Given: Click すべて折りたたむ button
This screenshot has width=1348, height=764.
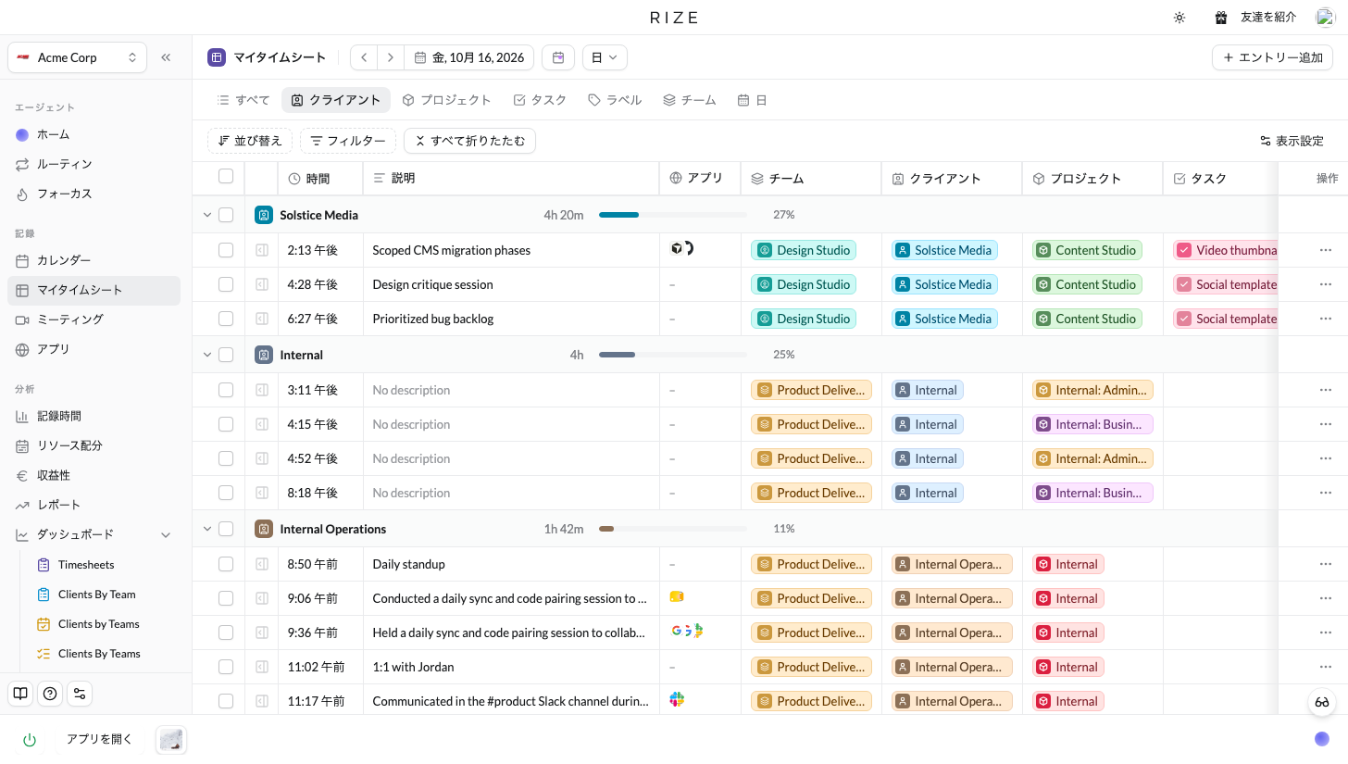Looking at the screenshot, I should [x=469, y=141].
